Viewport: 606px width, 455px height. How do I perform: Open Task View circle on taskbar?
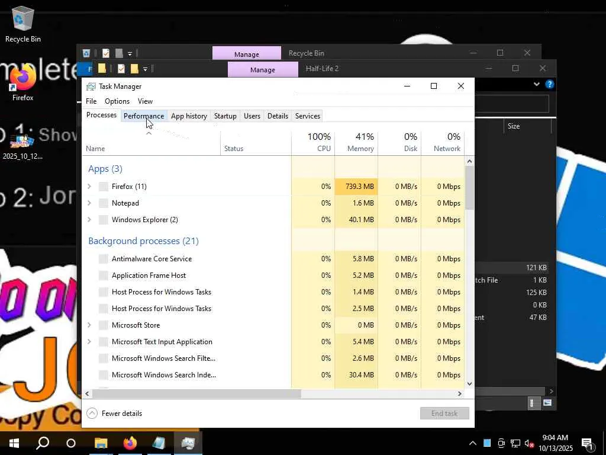[x=71, y=443]
